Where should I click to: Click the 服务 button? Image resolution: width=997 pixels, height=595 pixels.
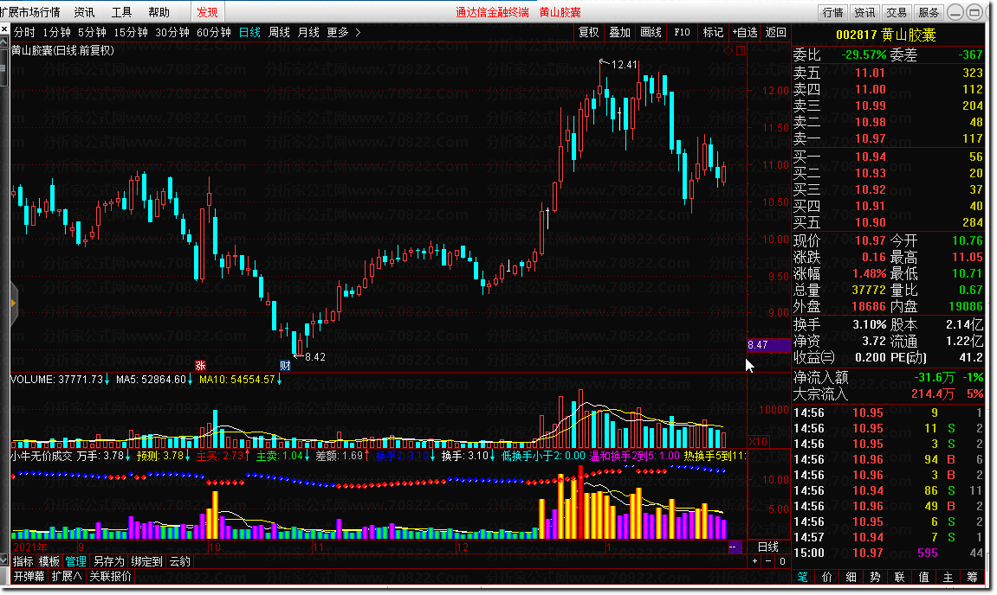pyautogui.click(x=929, y=12)
